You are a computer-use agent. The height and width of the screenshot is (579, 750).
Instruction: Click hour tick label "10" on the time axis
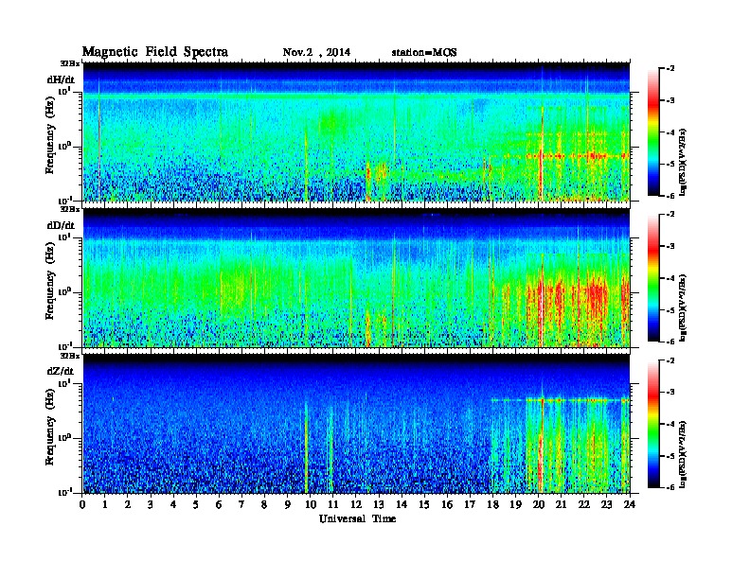click(x=311, y=504)
